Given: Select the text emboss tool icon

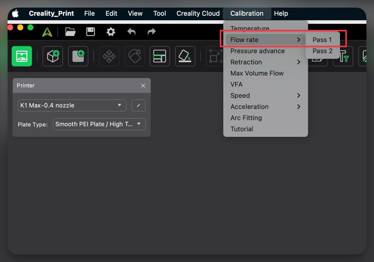Looking at the screenshot, I should (343, 57).
